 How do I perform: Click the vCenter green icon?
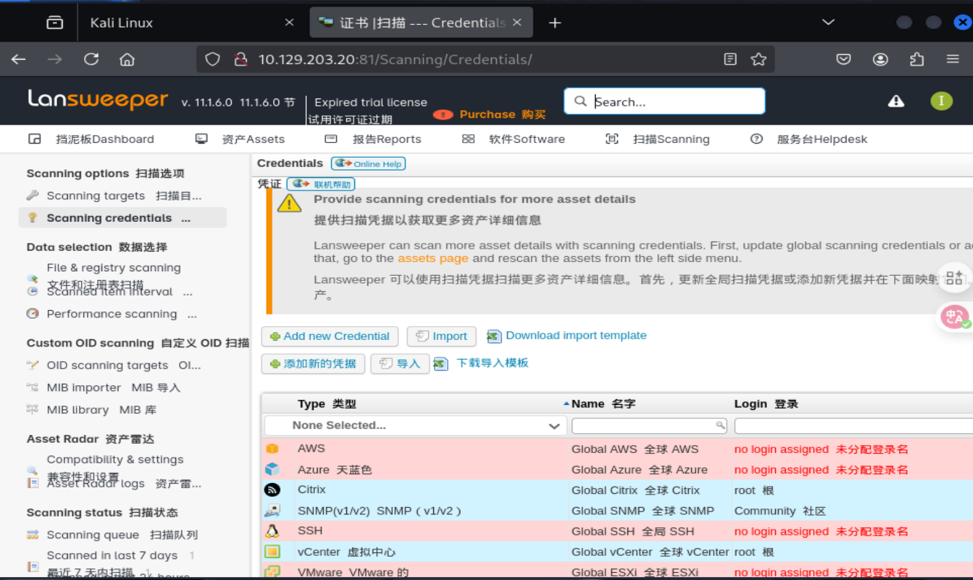click(272, 552)
